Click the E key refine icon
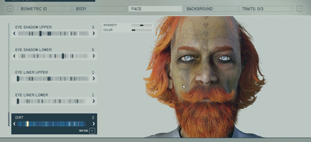The height and width of the screenshot is (142, 311). [92, 131]
